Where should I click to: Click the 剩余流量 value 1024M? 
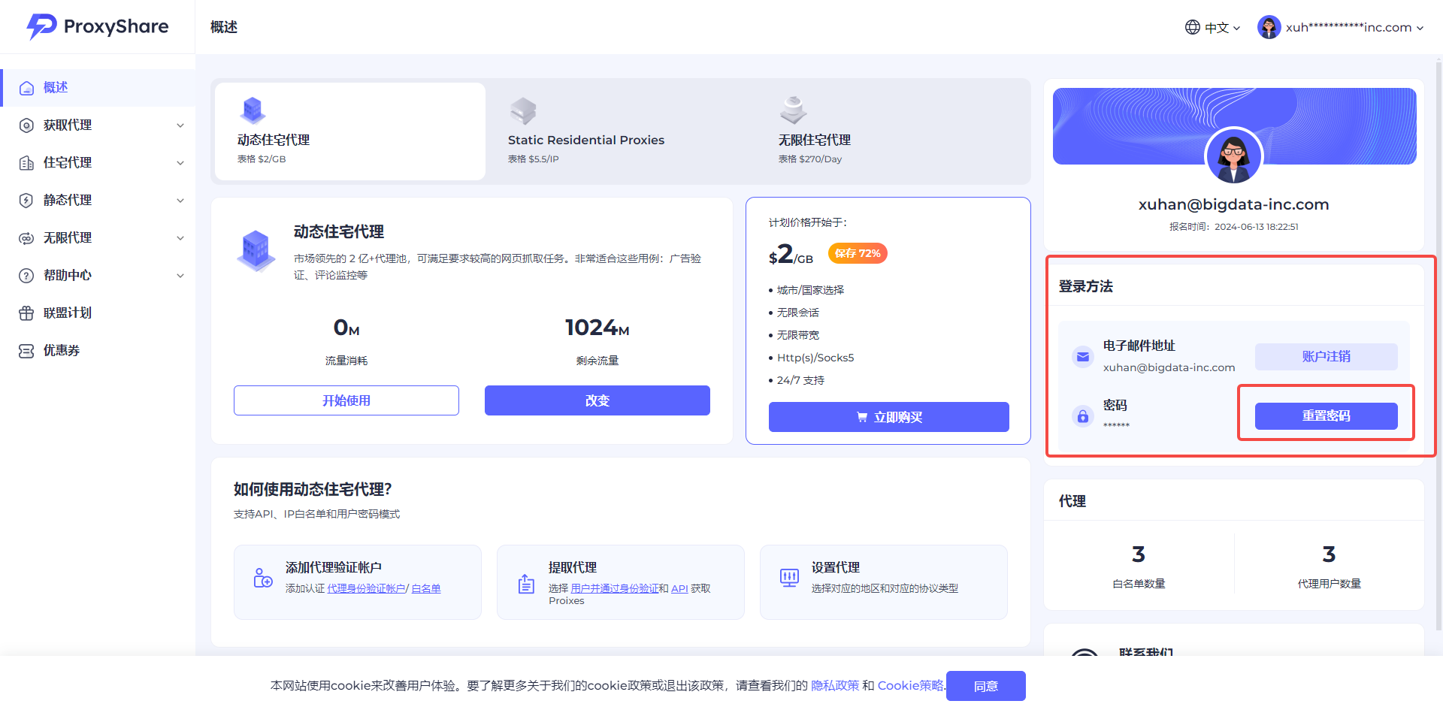coord(597,328)
